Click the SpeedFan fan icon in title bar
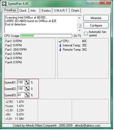This screenshot has width=114, height=130. [x=4, y=4]
